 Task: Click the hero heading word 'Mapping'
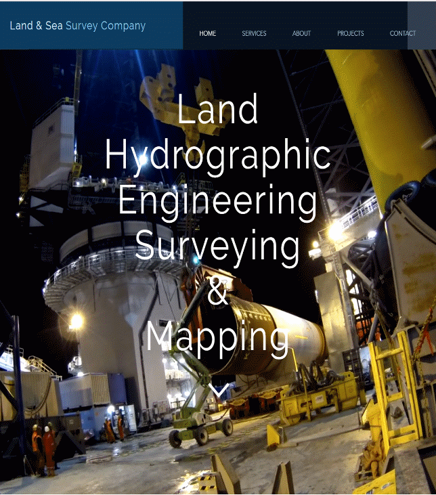tap(217, 339)
